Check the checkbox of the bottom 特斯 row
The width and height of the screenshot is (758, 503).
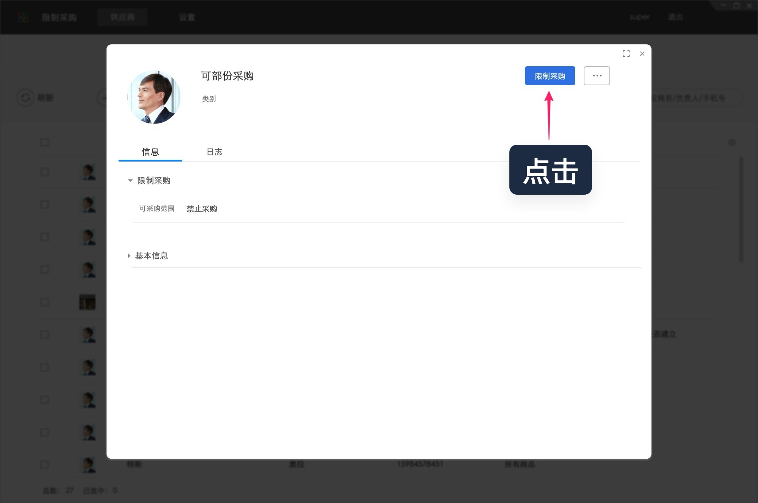coord(45,465)
